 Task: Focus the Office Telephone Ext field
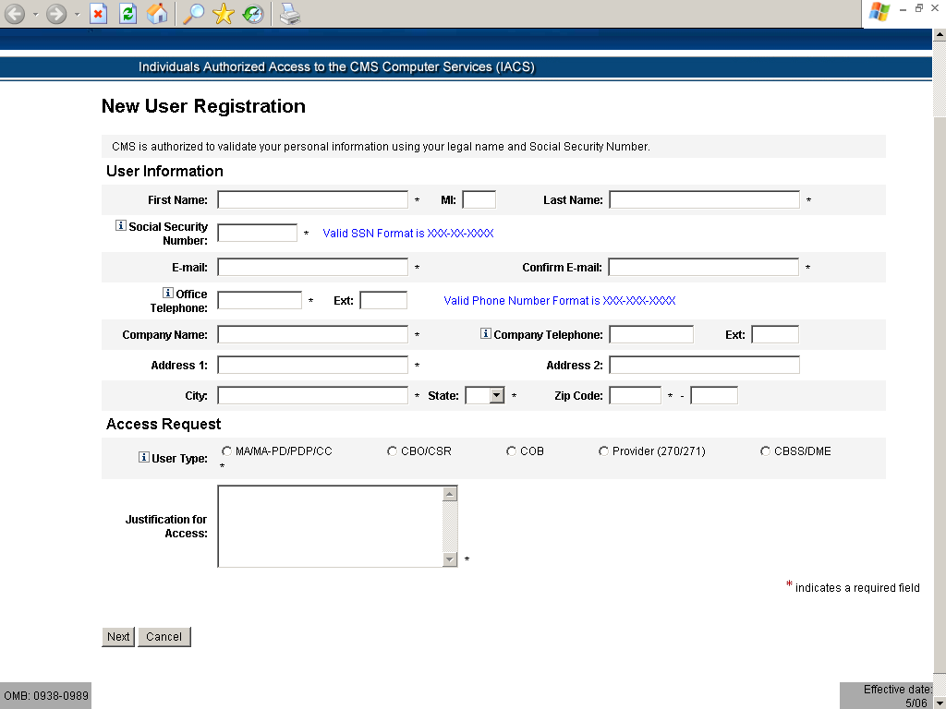(x=383, y=300)
